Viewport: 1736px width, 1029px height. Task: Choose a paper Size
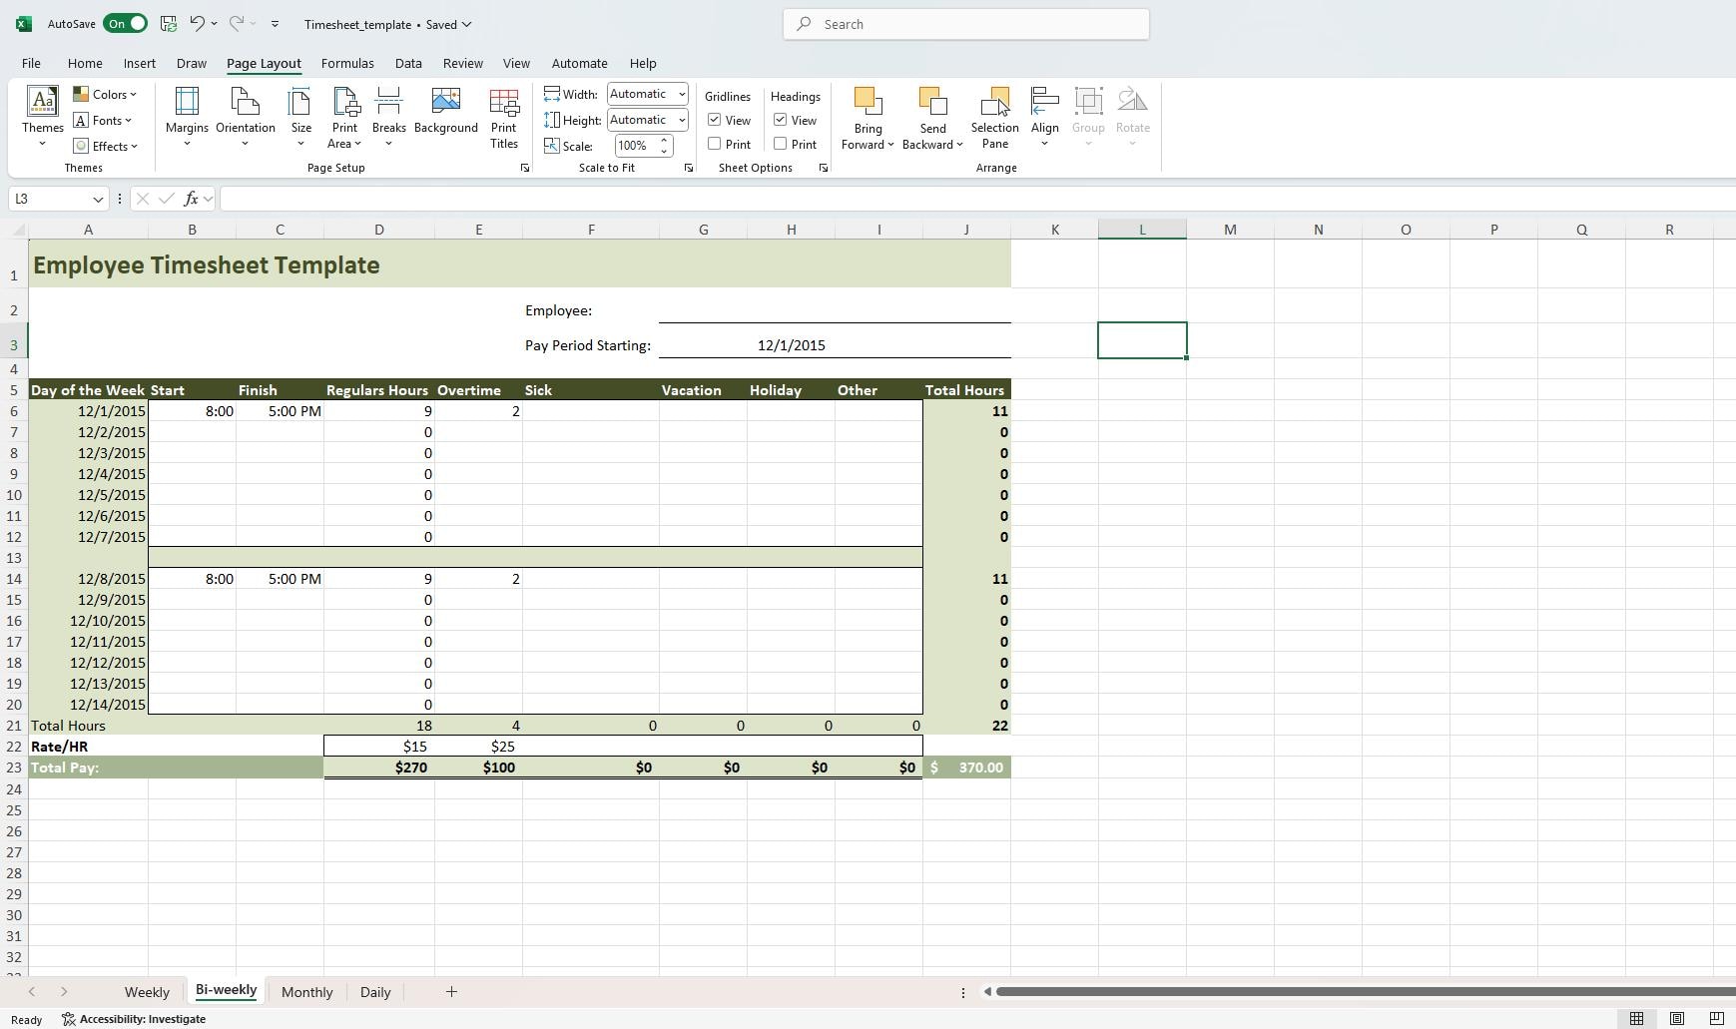(300, 118)
